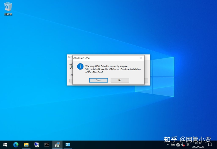This screenshot has width=217, height=149.
Task: Open the computer network taskbar icon
Action: pyautogui.click(x=36, y=145)
